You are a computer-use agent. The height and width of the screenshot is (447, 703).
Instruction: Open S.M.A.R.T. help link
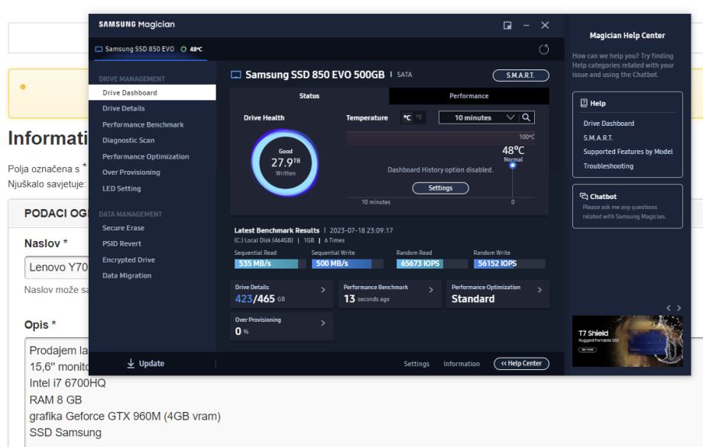(x=598, y=137)
